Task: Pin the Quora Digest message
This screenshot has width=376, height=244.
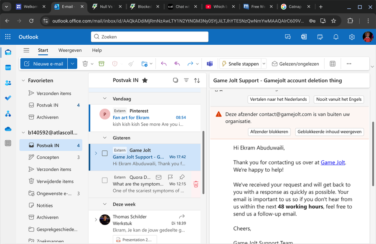Action: (x=182, y=177)
